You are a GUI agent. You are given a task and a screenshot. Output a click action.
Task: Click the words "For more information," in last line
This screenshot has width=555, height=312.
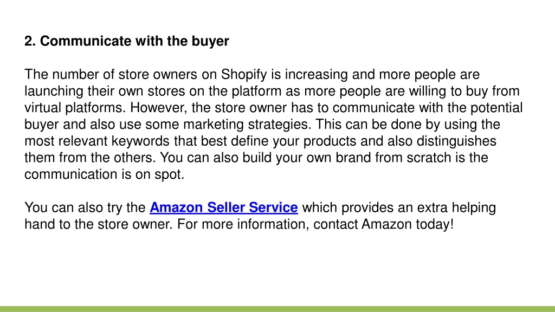coord(243,225)
